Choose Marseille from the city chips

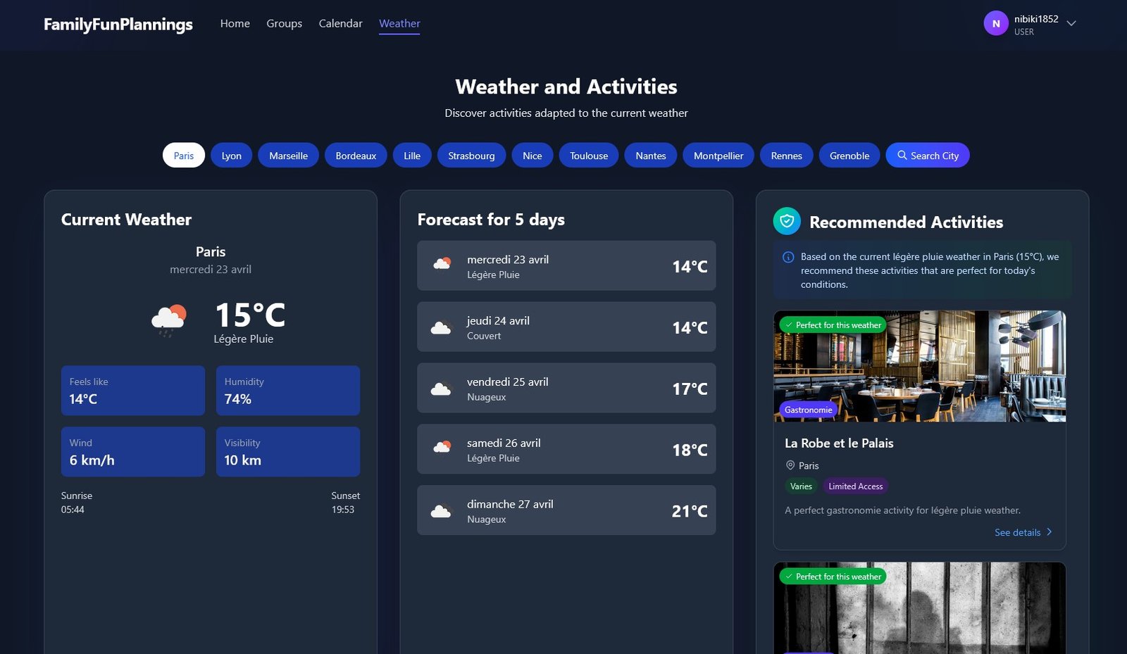pyautogui.click(x=288, y=156)
